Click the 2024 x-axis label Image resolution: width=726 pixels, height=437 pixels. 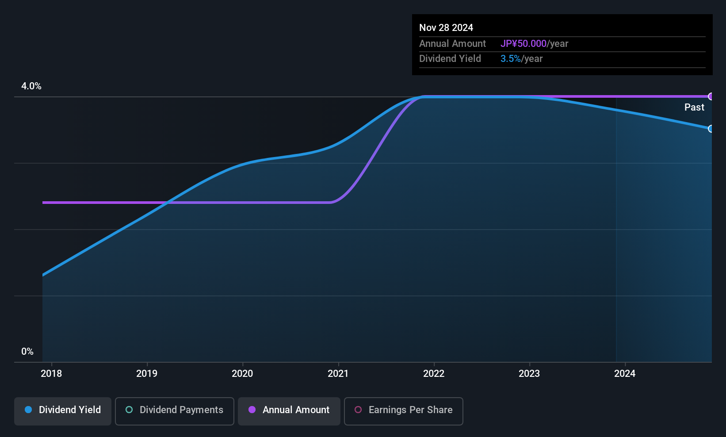[625, 374]
